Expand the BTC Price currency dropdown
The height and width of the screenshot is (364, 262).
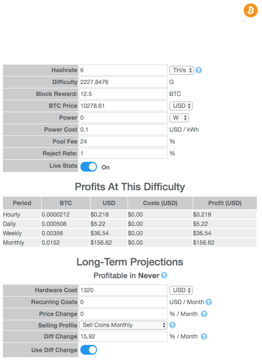pyautogui.click(x=181, y=106)
